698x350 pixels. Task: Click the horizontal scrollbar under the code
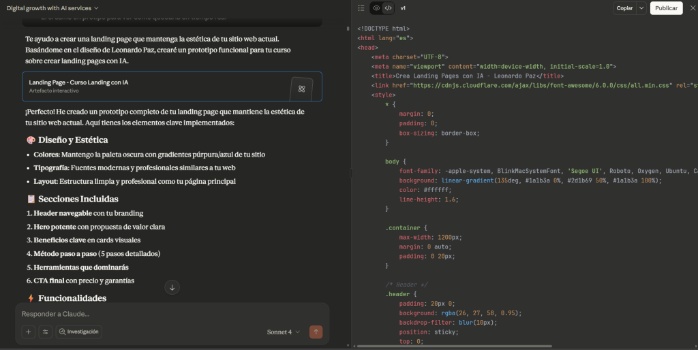(454, 346)
